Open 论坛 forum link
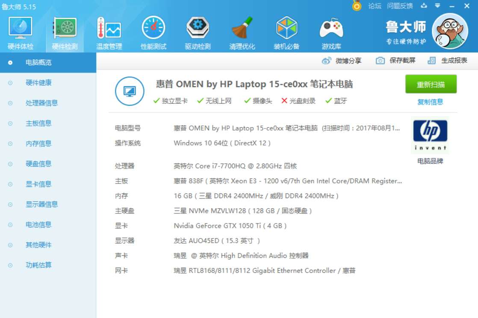 (375, 6)
